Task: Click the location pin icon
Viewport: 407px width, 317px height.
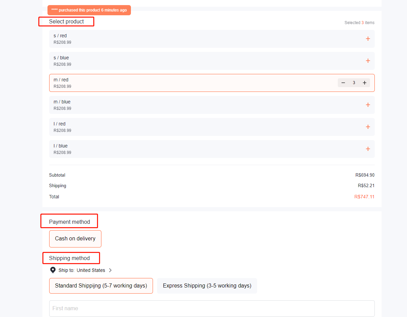Action: pos(53,270)
